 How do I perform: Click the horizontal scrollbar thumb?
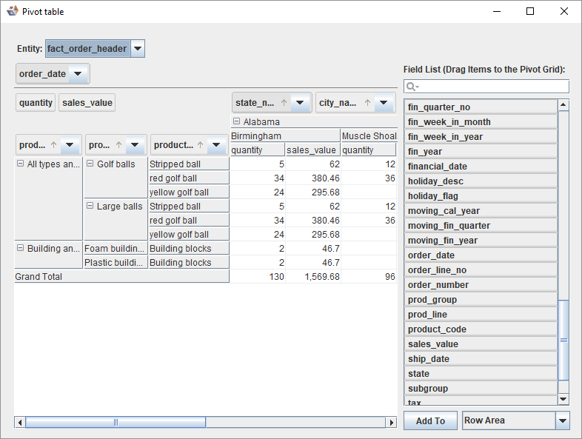point(116,422)
